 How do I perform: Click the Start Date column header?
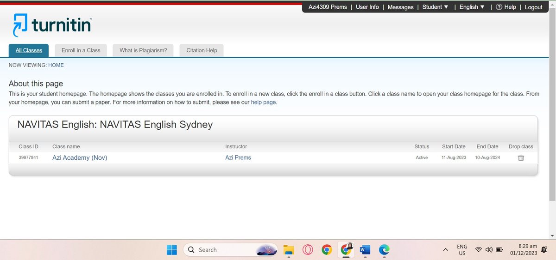[454, 146]
